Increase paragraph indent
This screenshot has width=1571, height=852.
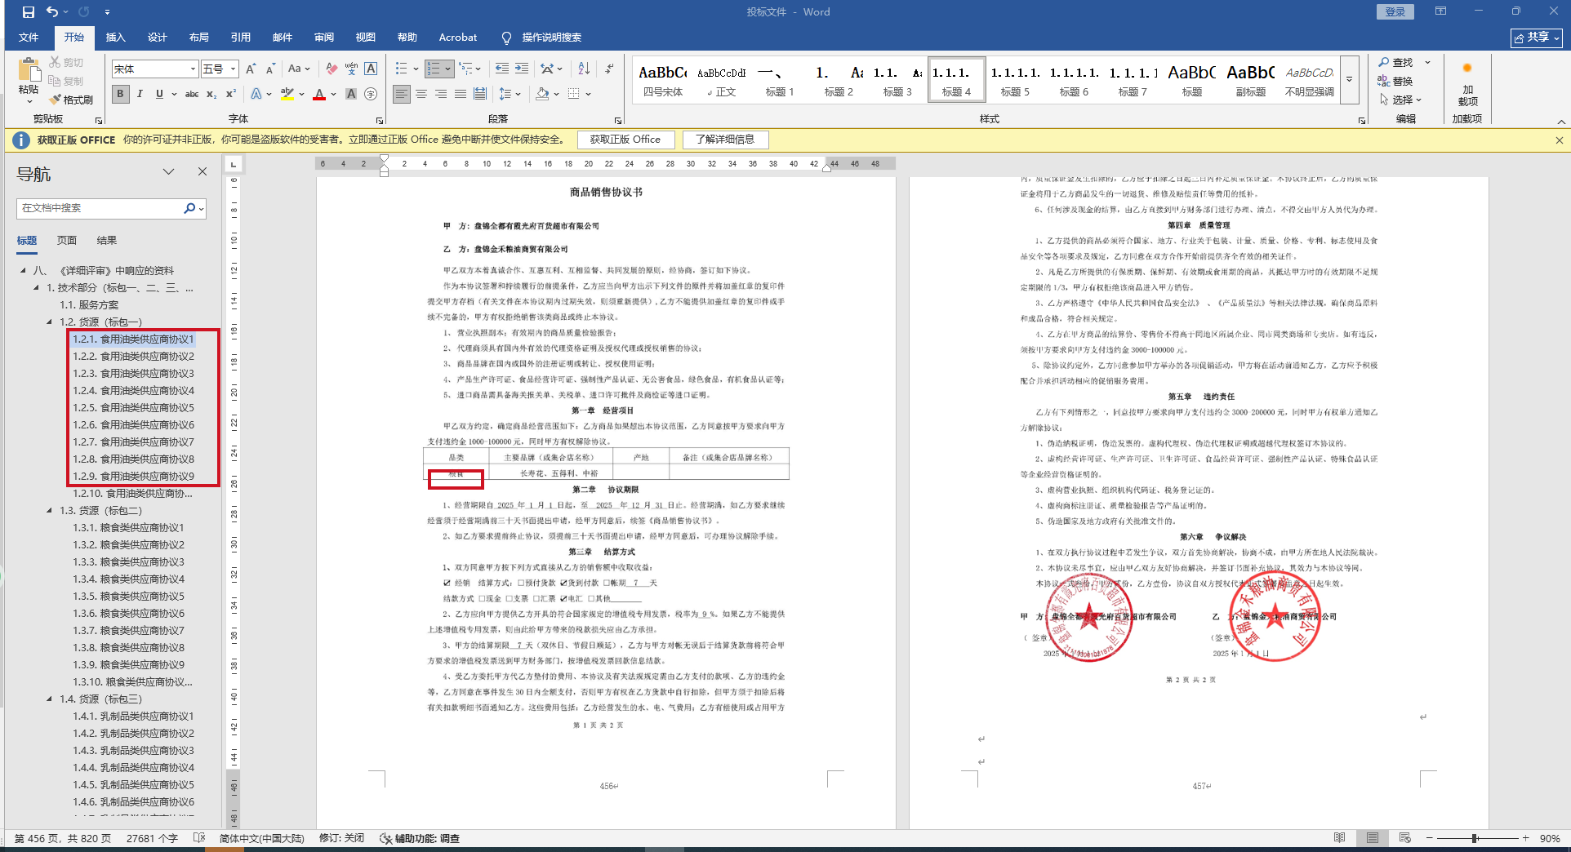pyautogui.click(x=522, y=69)
